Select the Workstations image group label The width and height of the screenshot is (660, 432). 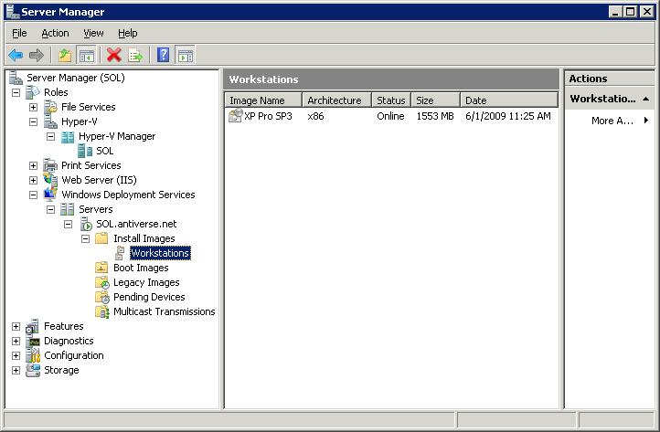point(160,253)
